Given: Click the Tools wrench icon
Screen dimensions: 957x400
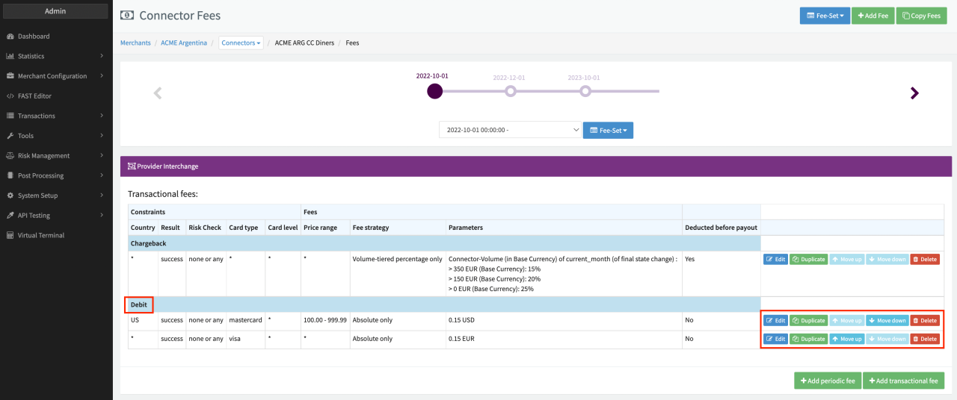Looking at the screenshot, I should pyautogui.click(x=10, y=136).
